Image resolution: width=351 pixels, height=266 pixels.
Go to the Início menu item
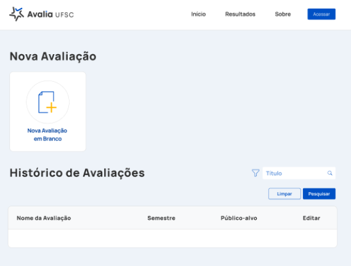click(198, 14)
